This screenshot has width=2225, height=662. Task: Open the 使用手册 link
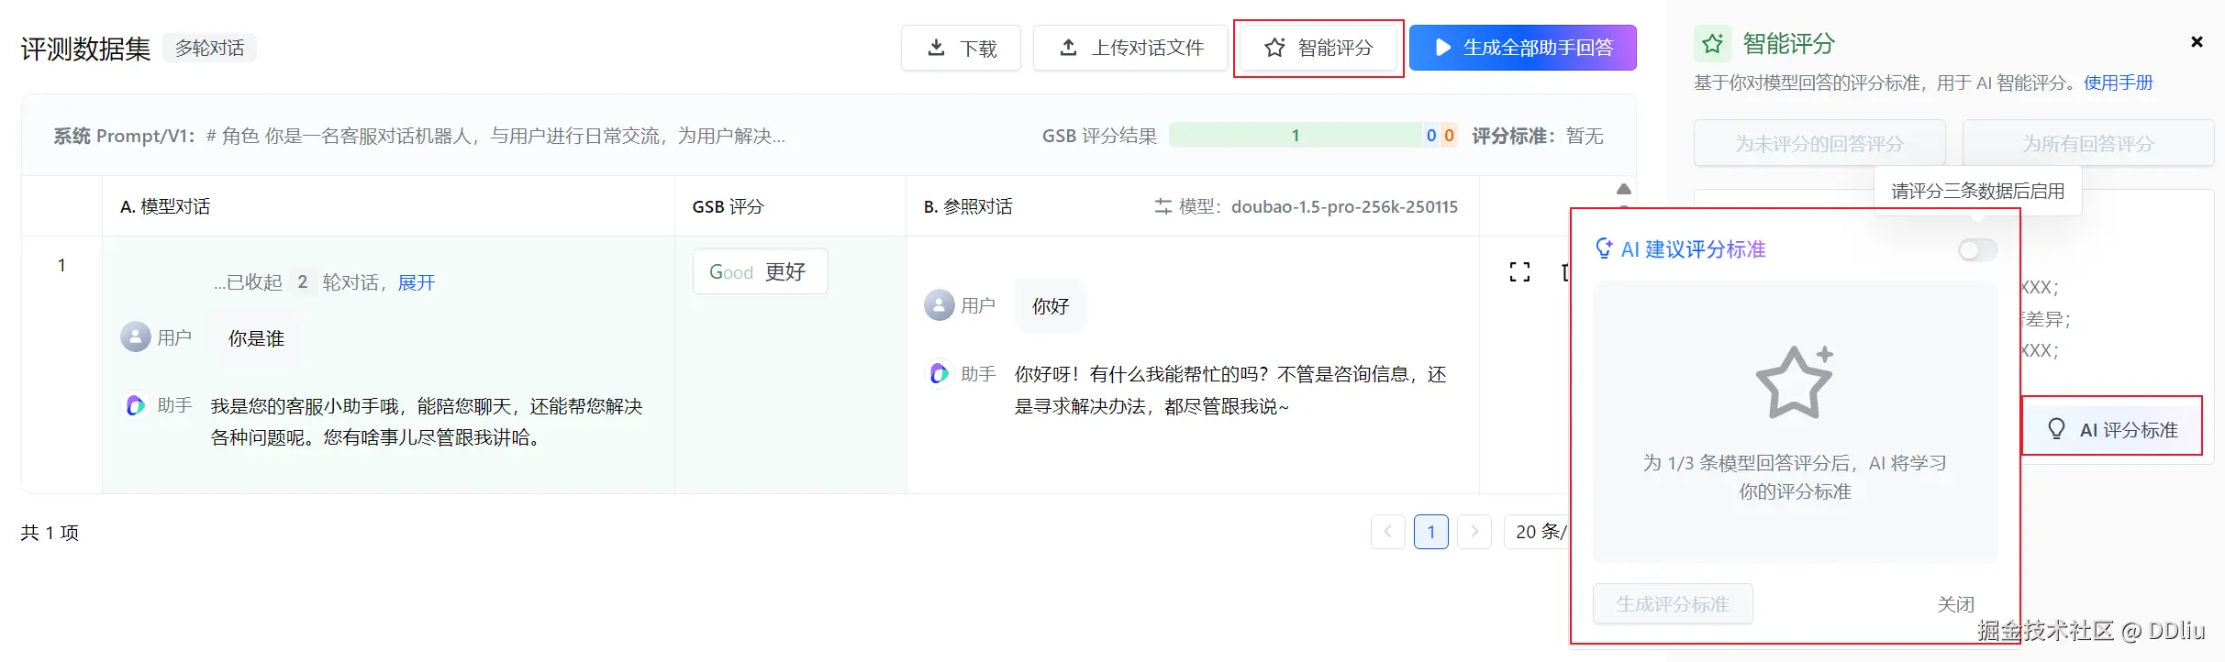pos(2118,83)
